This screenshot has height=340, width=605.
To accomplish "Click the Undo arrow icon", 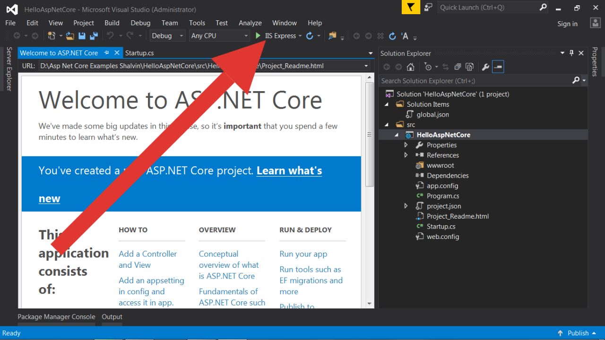I will pyautogui.click(x=110, y=35).
